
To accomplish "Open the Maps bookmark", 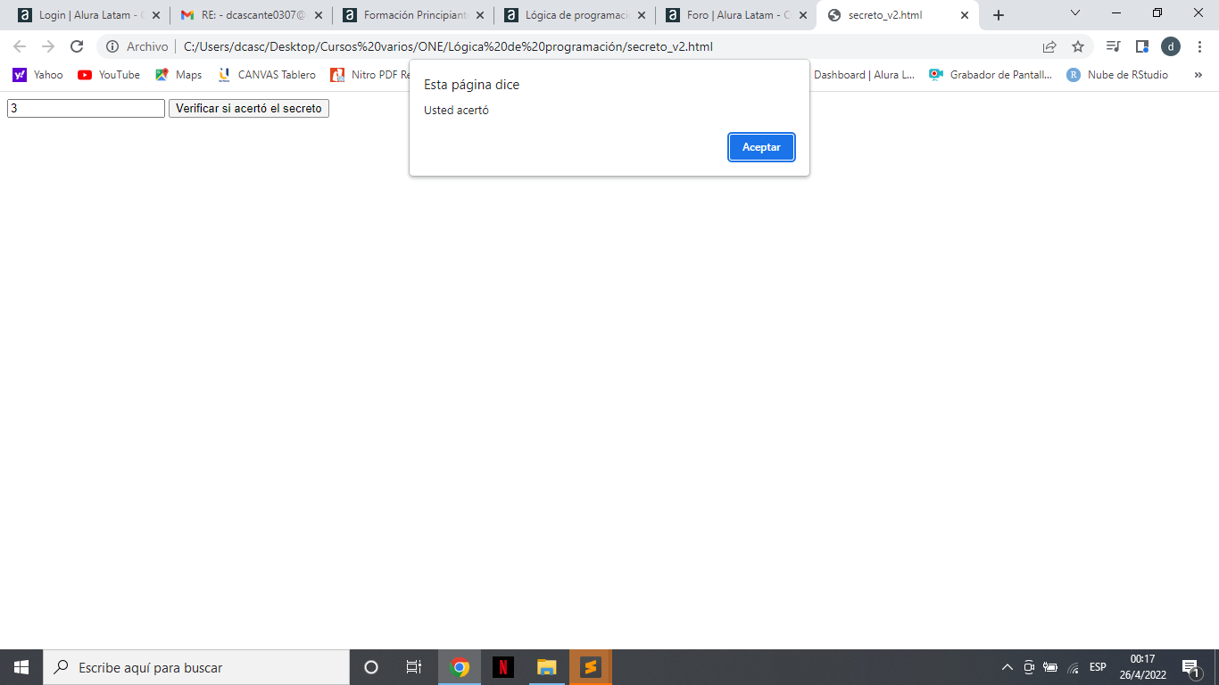I will [x=178, y=75].
